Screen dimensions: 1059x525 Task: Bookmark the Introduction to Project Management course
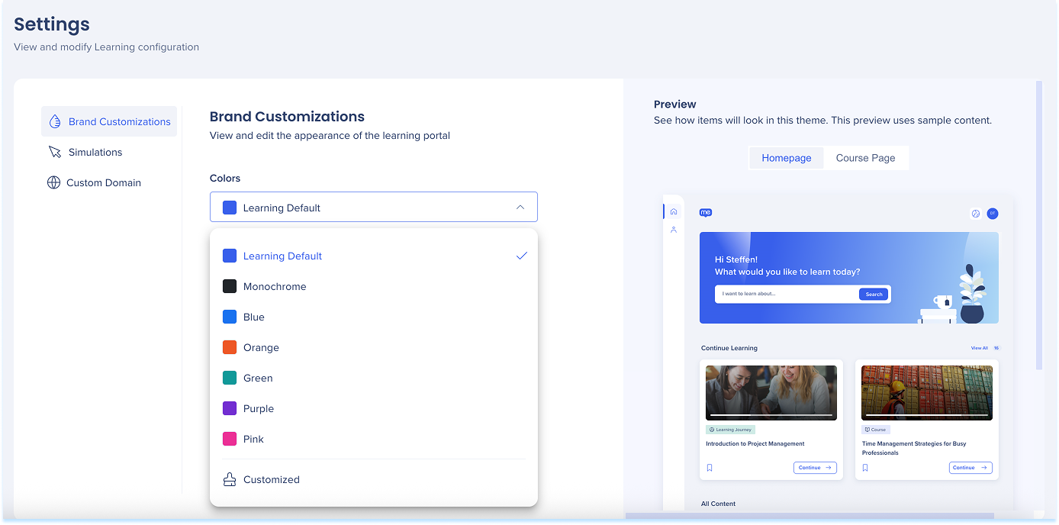710,468
